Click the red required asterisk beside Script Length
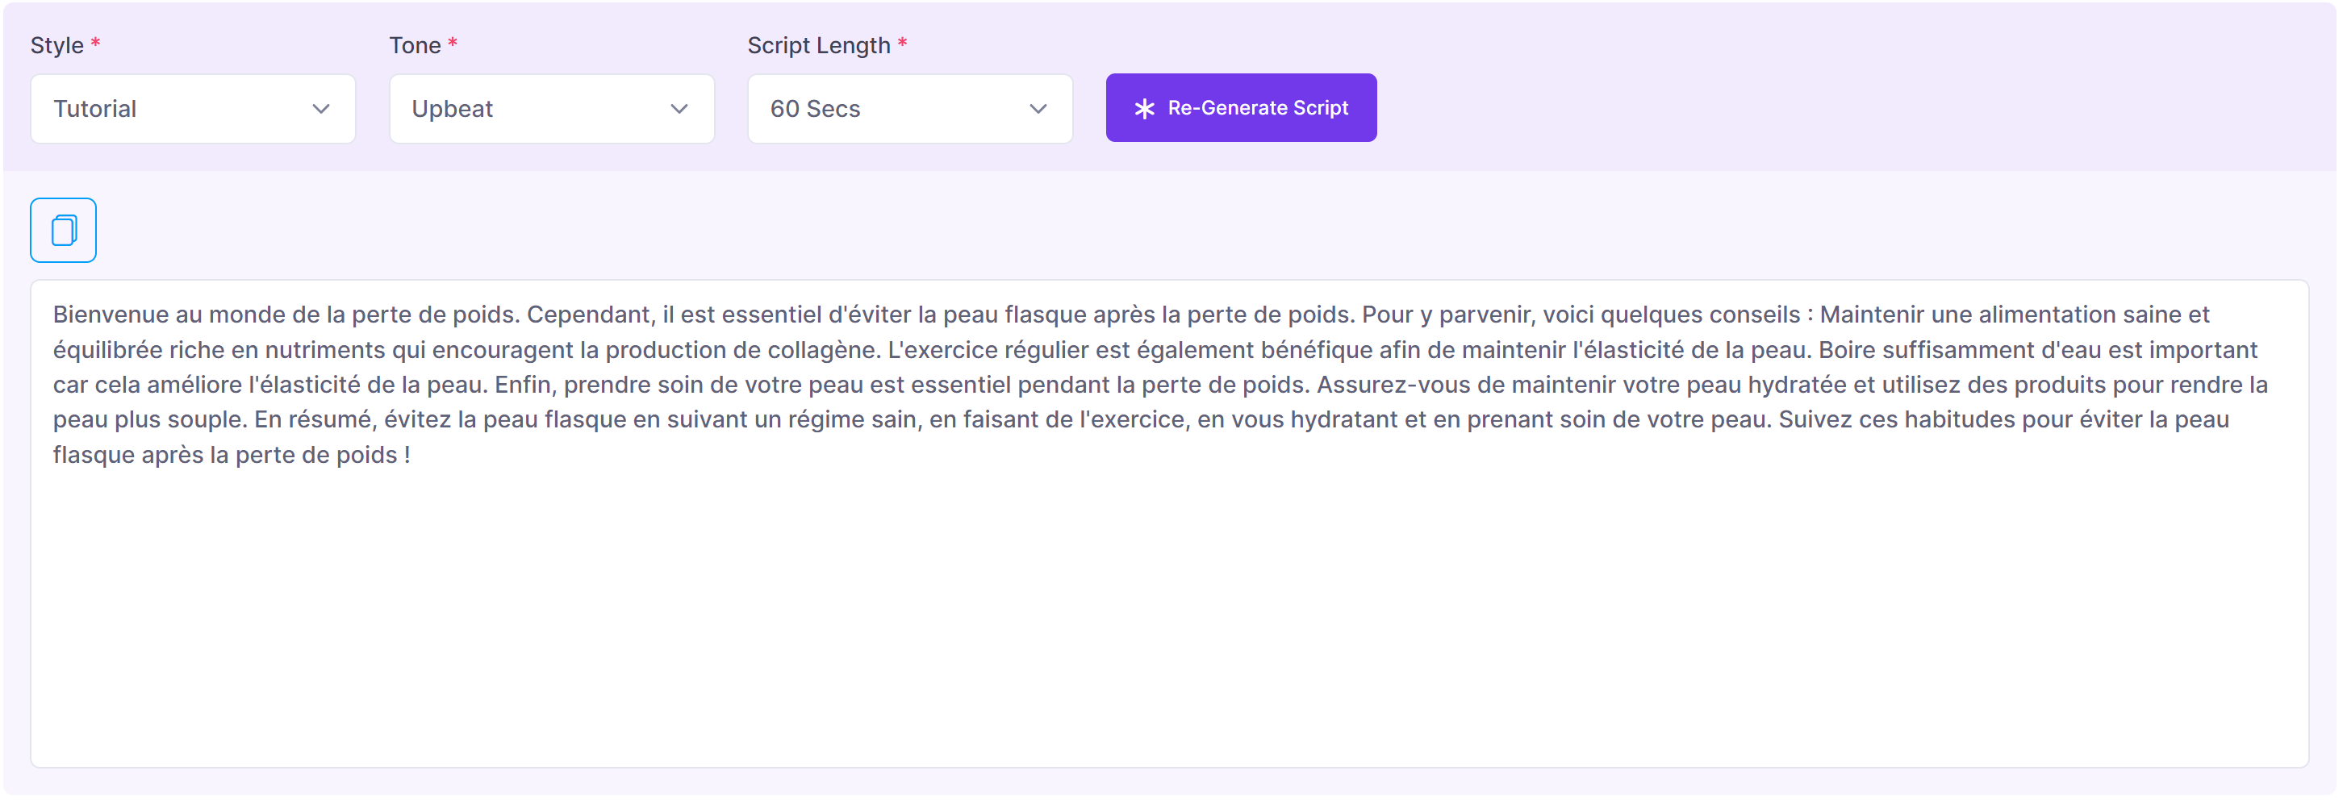The width and height of the screenshot is (2343, 800). pos(902,43)
